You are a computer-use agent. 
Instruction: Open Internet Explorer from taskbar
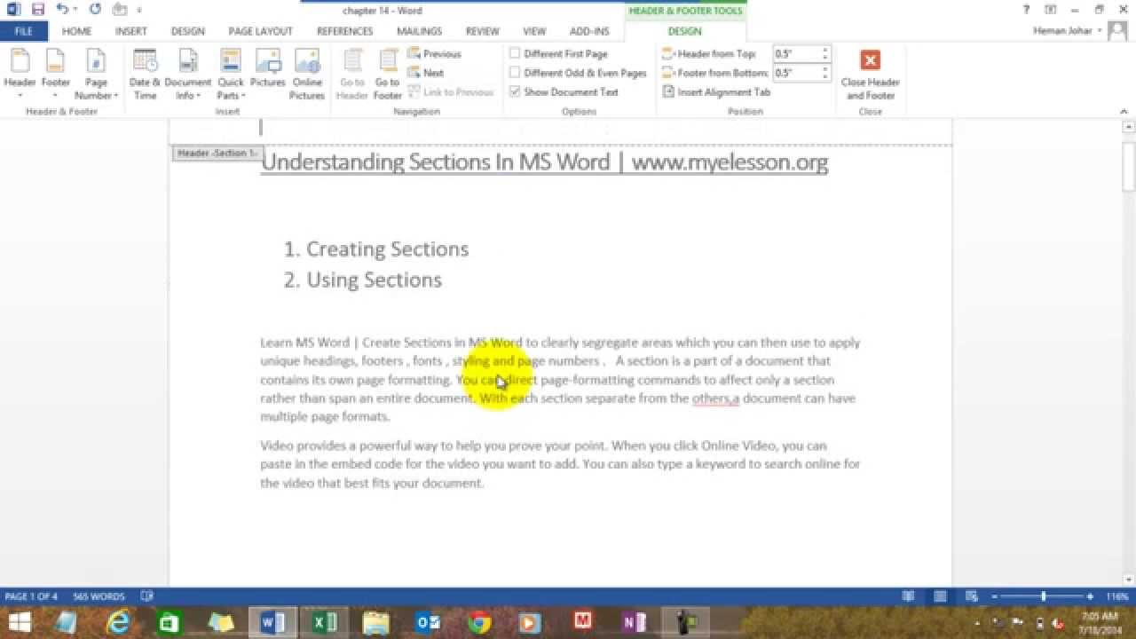click(118, 623)
